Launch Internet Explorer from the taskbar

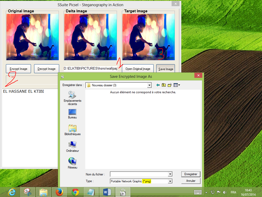(12, 192)
